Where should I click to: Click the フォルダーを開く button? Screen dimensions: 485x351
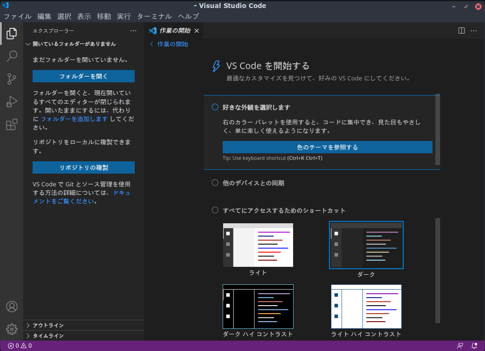(x=84, y=76)
